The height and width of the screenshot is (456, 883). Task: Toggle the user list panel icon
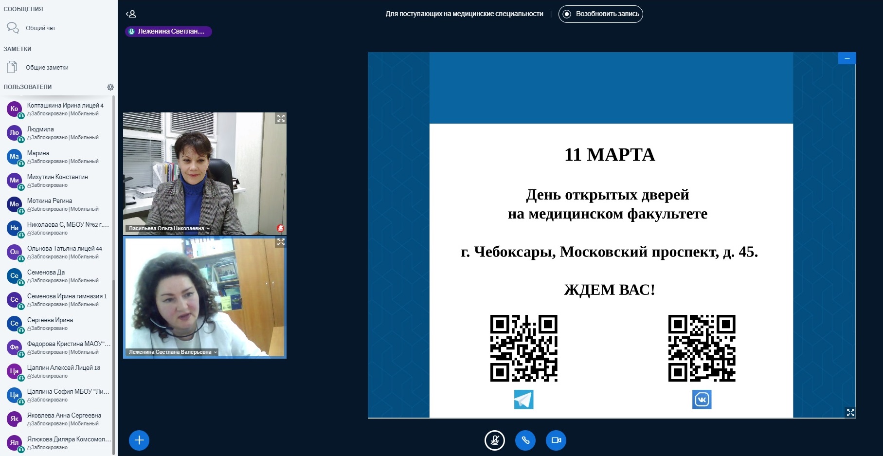coord(131,14)
